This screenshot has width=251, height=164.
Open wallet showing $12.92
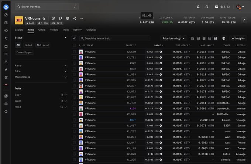pyautogui.click(x=222, y=7)
